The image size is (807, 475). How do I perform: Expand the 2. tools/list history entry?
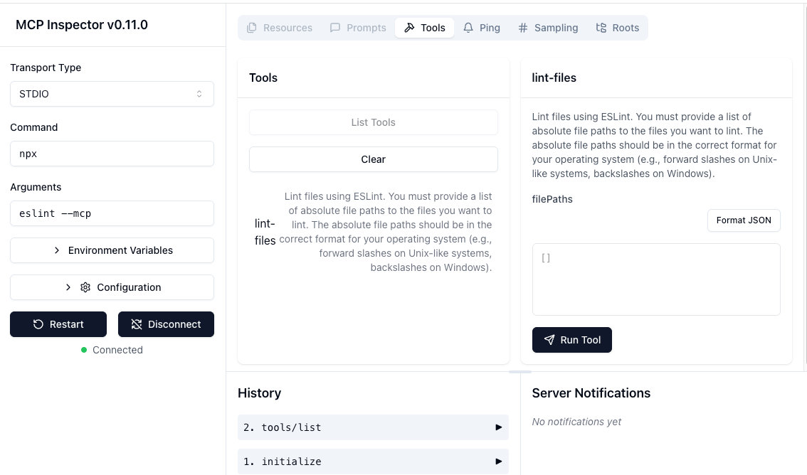coord(373,427)
